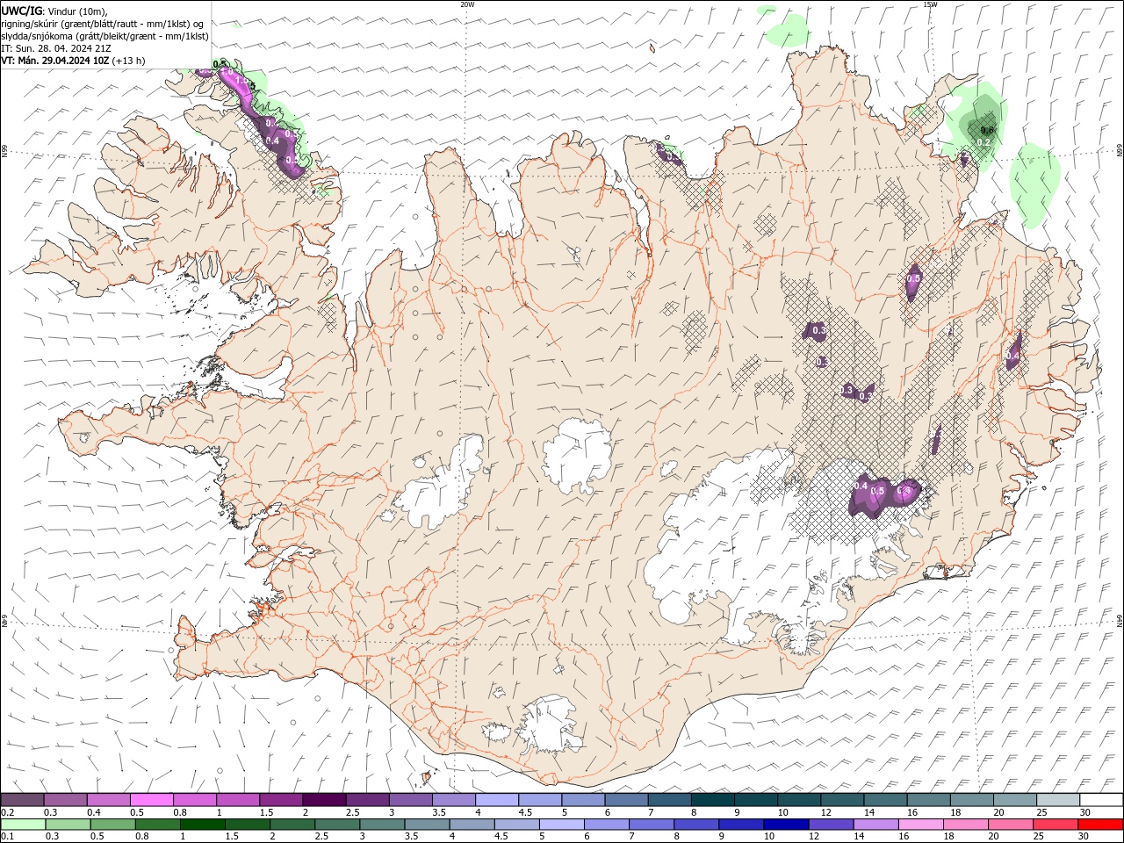Click the upper-legend '4.5' tick label

pyautogui.click(x=525, y=812)
